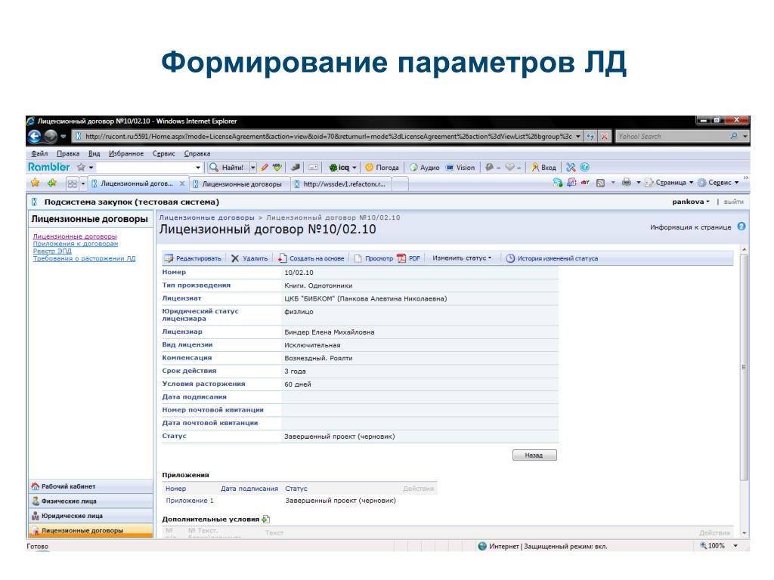The image size is (774, 580).
Task: Delete the agreement via Удалить icon
Action: 235,258
